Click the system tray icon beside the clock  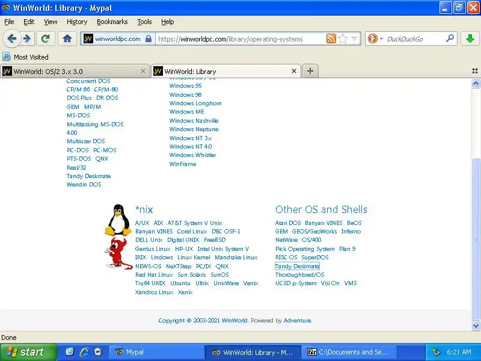(436, 352)
